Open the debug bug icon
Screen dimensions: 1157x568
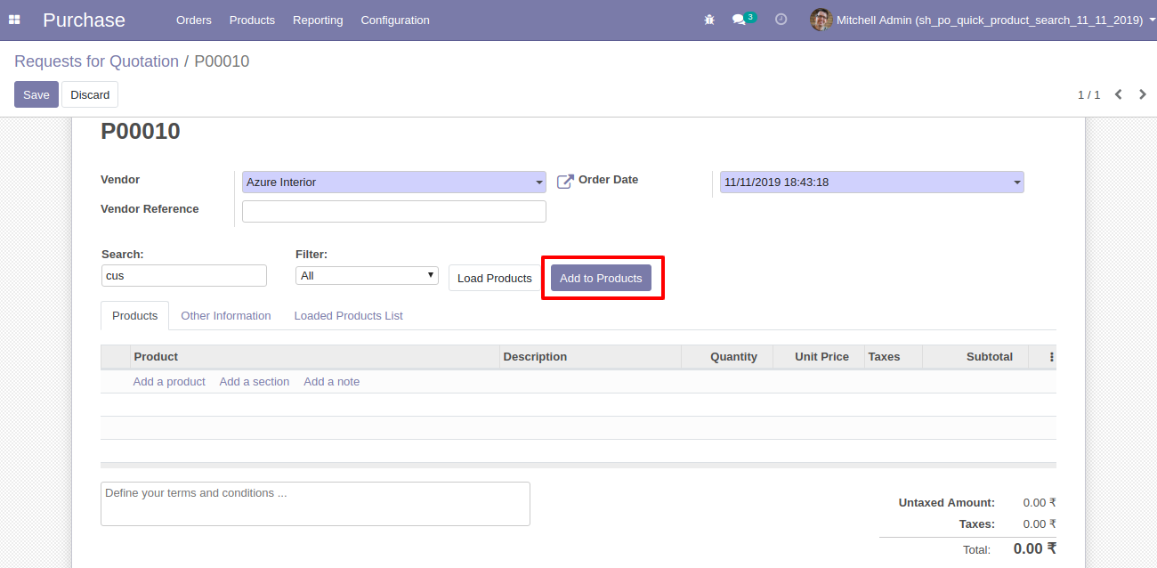tap(709, 20)
